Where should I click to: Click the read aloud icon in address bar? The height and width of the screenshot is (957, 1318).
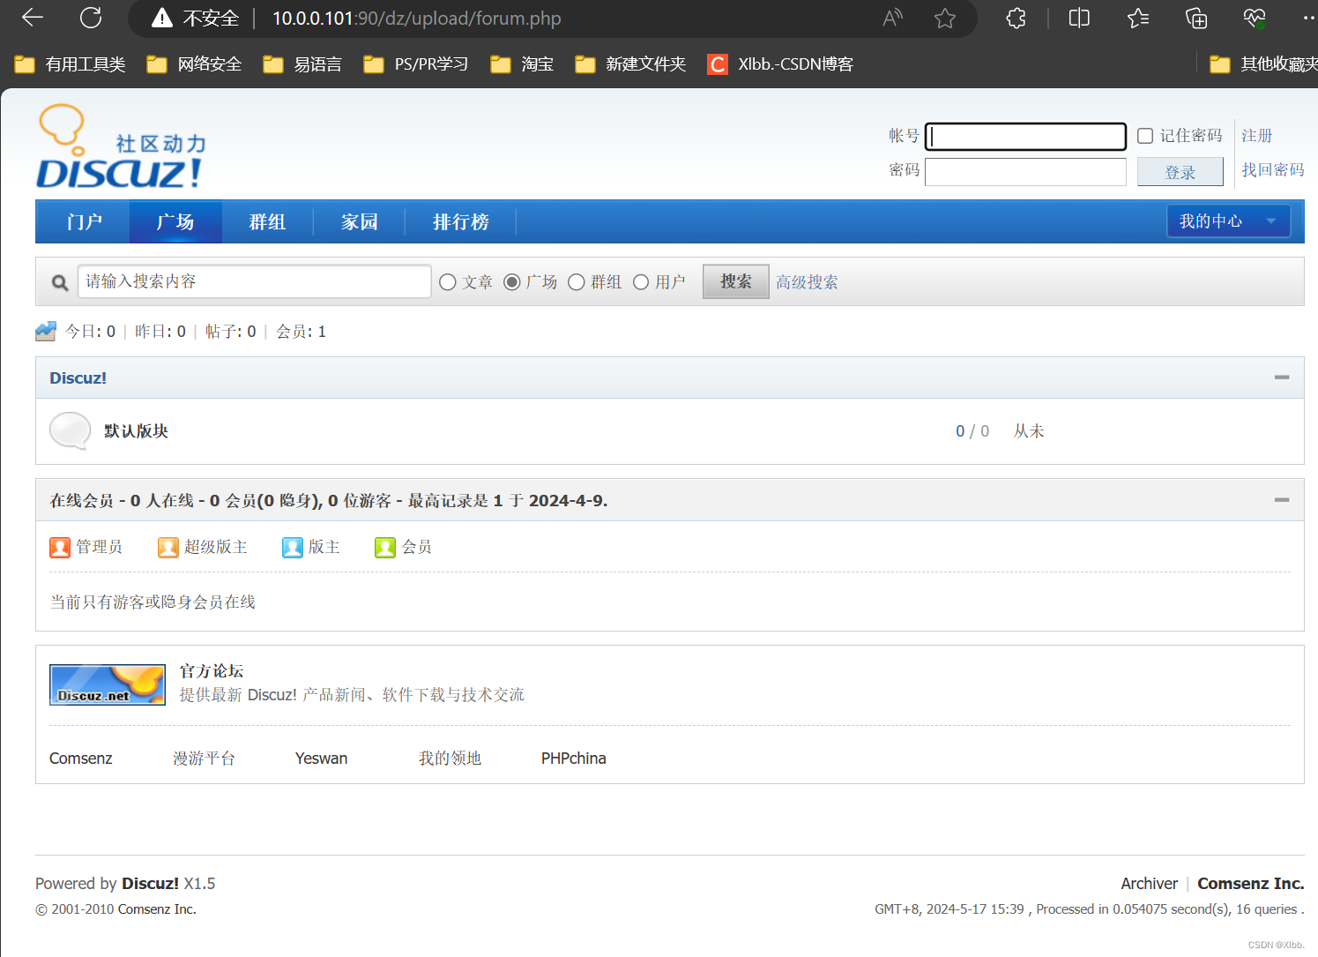tap(892, 18)
